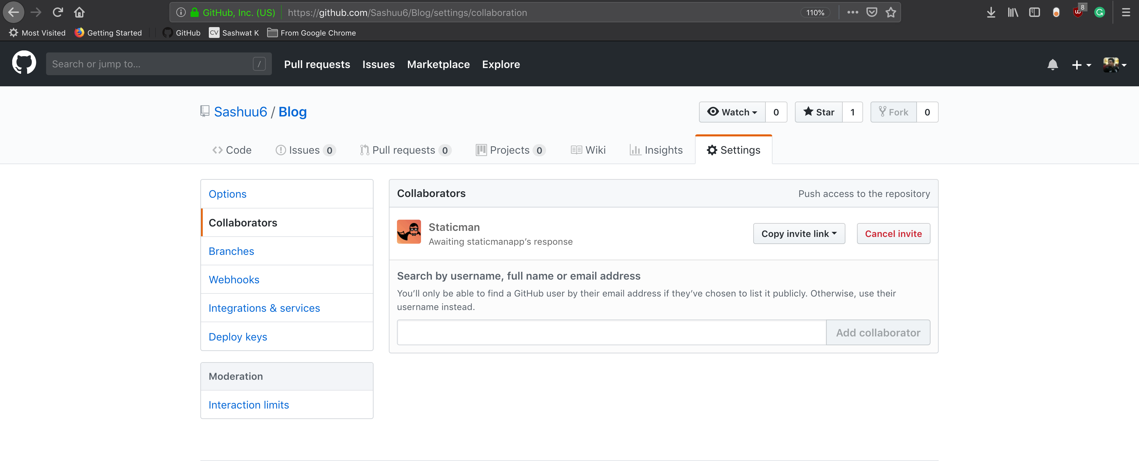Show the sidebar panel
1139x461 pixels.
point(1034,13)
